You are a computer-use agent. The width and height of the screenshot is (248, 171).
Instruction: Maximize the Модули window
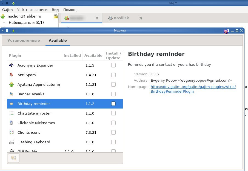point(237,31)
